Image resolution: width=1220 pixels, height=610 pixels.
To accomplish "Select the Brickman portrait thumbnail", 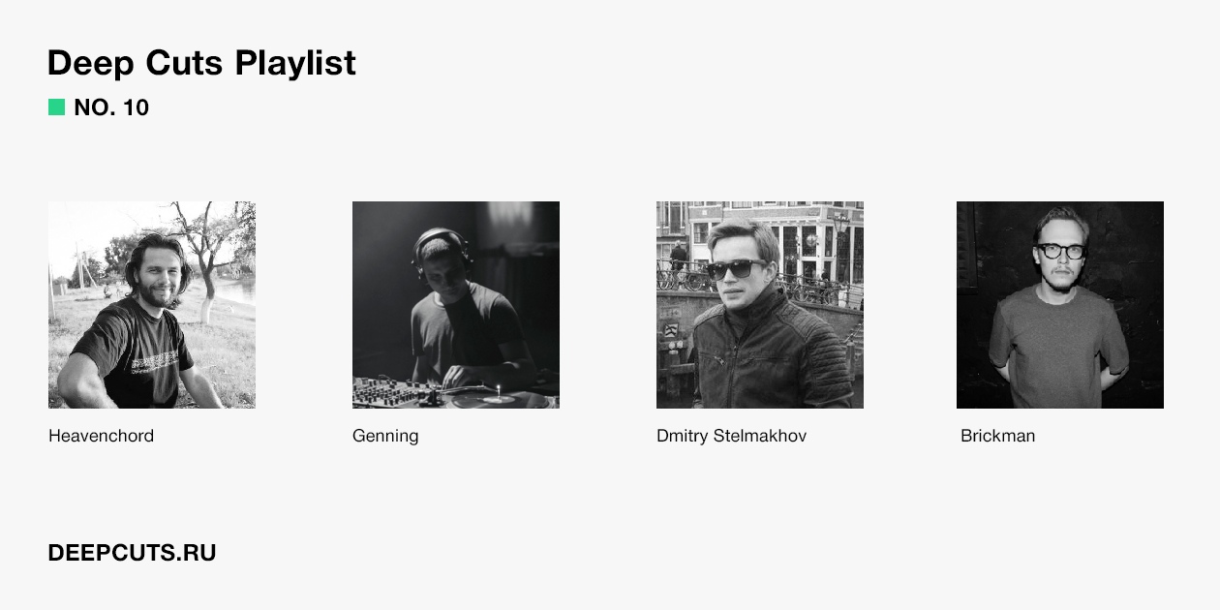I will pos(1060,305).
